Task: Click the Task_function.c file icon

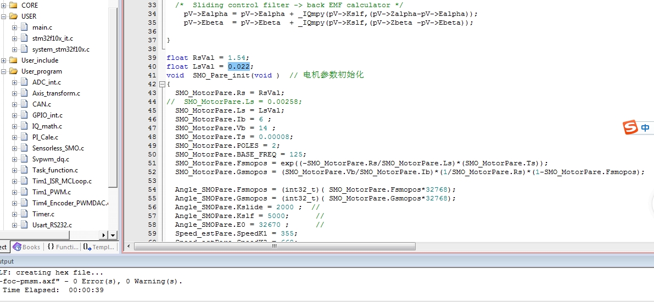Action: tap(24, 170)
